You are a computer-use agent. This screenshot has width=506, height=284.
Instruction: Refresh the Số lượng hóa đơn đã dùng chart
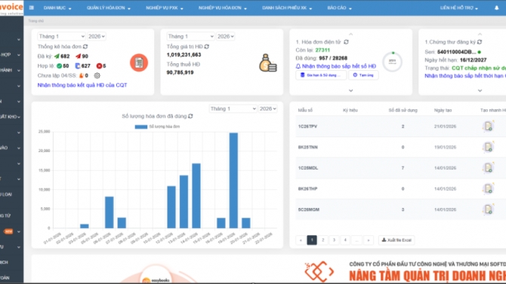(x=190, y=116)
